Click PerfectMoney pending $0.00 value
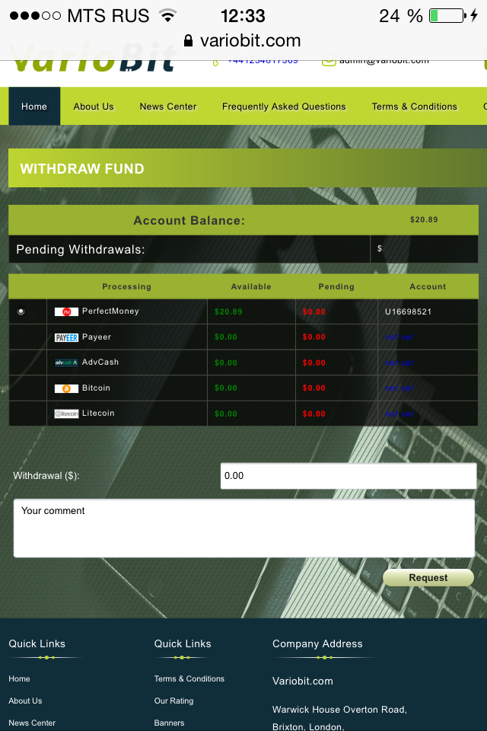Viewport: 487px width, 731px height. point(314,312)
